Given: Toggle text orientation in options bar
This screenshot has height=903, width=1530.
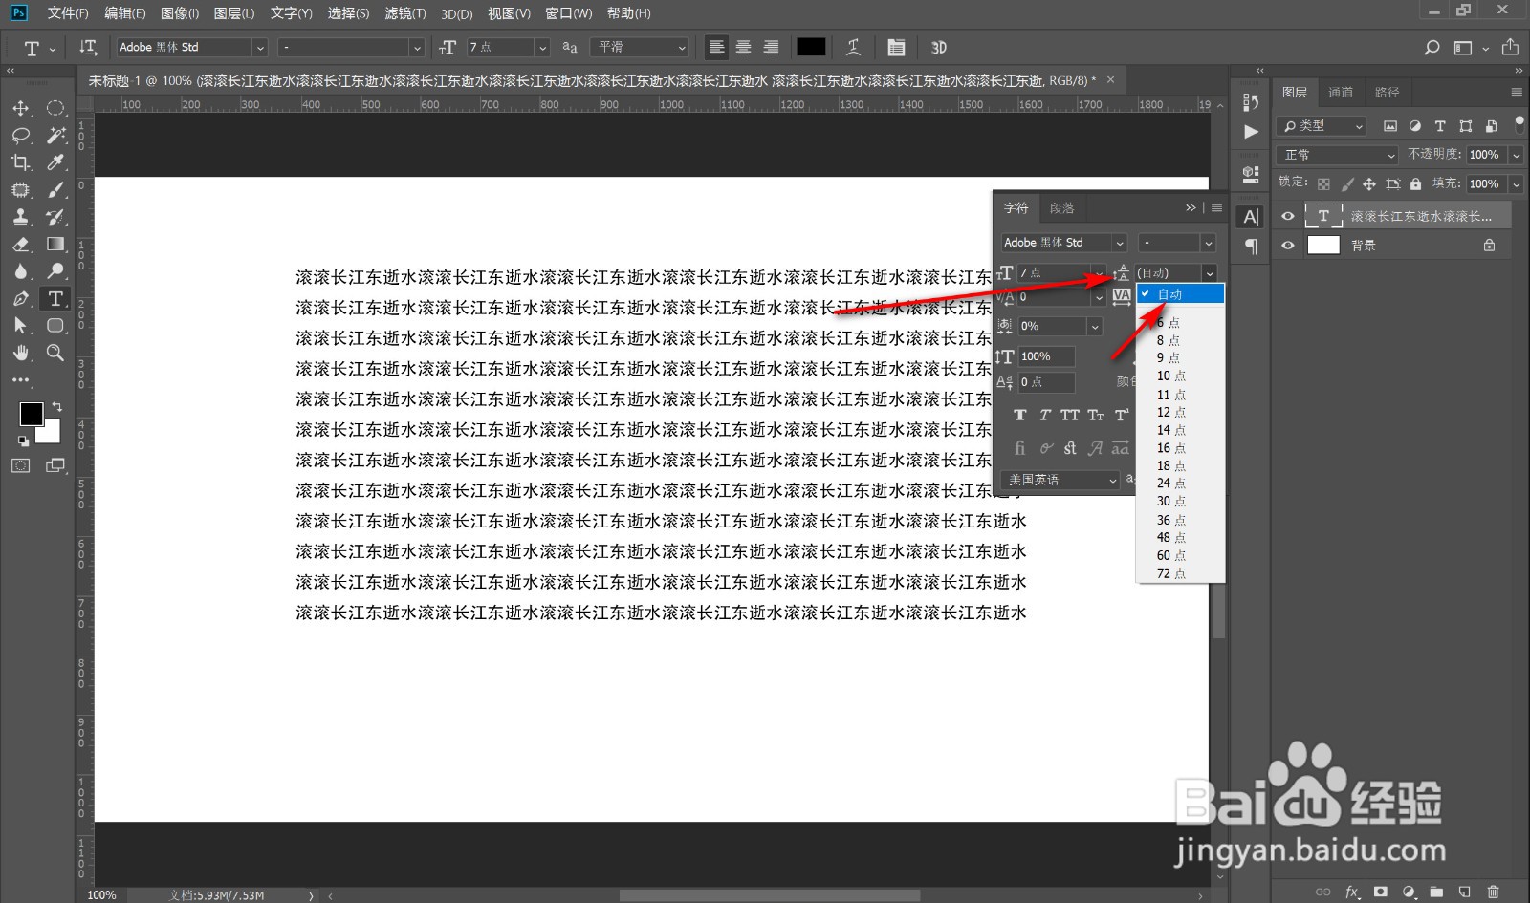Looking at the screenshot, I should 88,47.
